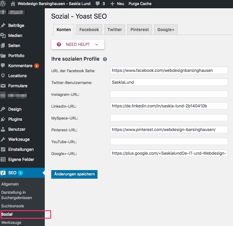Image resolution: width=233 pixels, height=226 pixels.
Task: Focus the YouTube-URL input field
Action: (169, 141)
